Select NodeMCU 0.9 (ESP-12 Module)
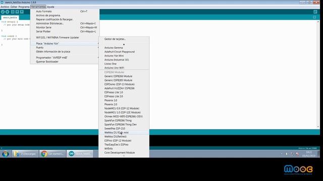 coord(124,109)
